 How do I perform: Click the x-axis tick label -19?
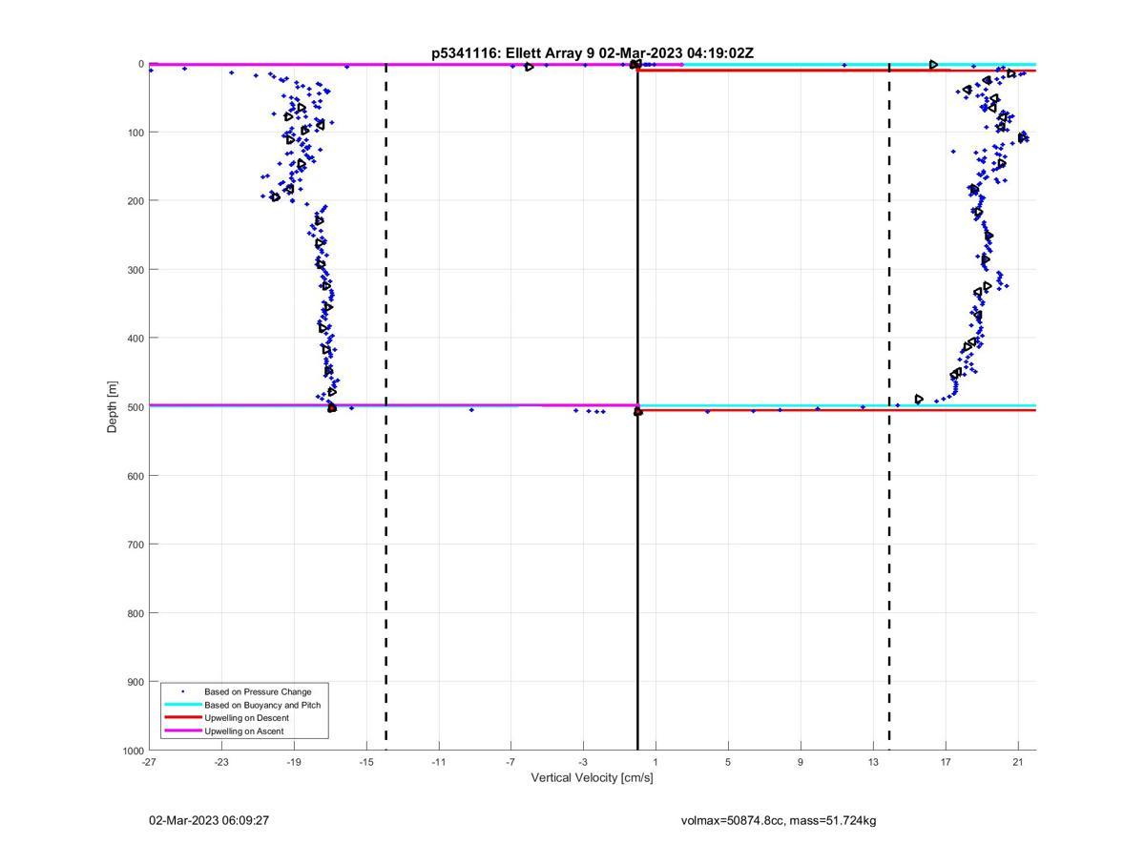(294, 762)
